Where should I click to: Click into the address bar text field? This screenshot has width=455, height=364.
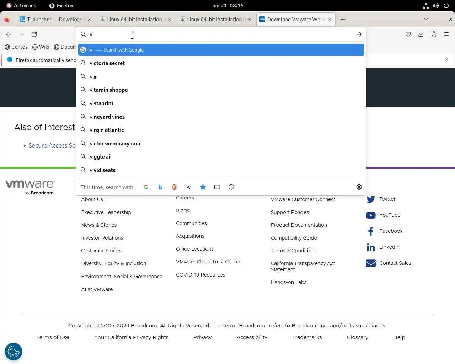[220, 34]
